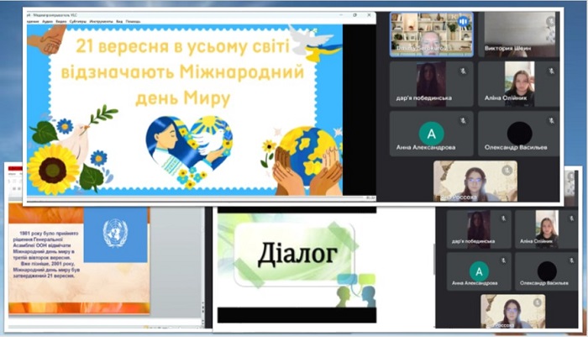Click muted mic icon on Вікторія Шеїн tile

tap(551, 21)
